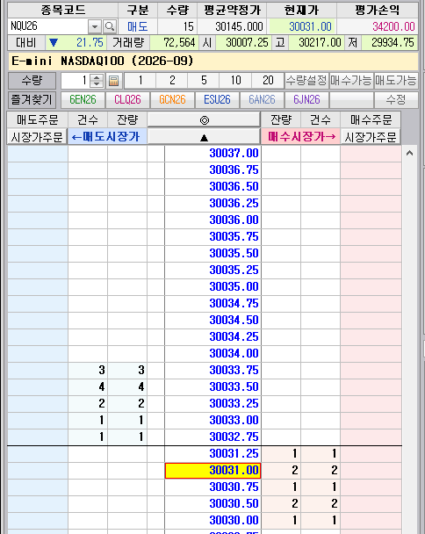The height and width of the screenshot is (534, 425).
Task: Click the quantity input field
Action: click(76, 81)
